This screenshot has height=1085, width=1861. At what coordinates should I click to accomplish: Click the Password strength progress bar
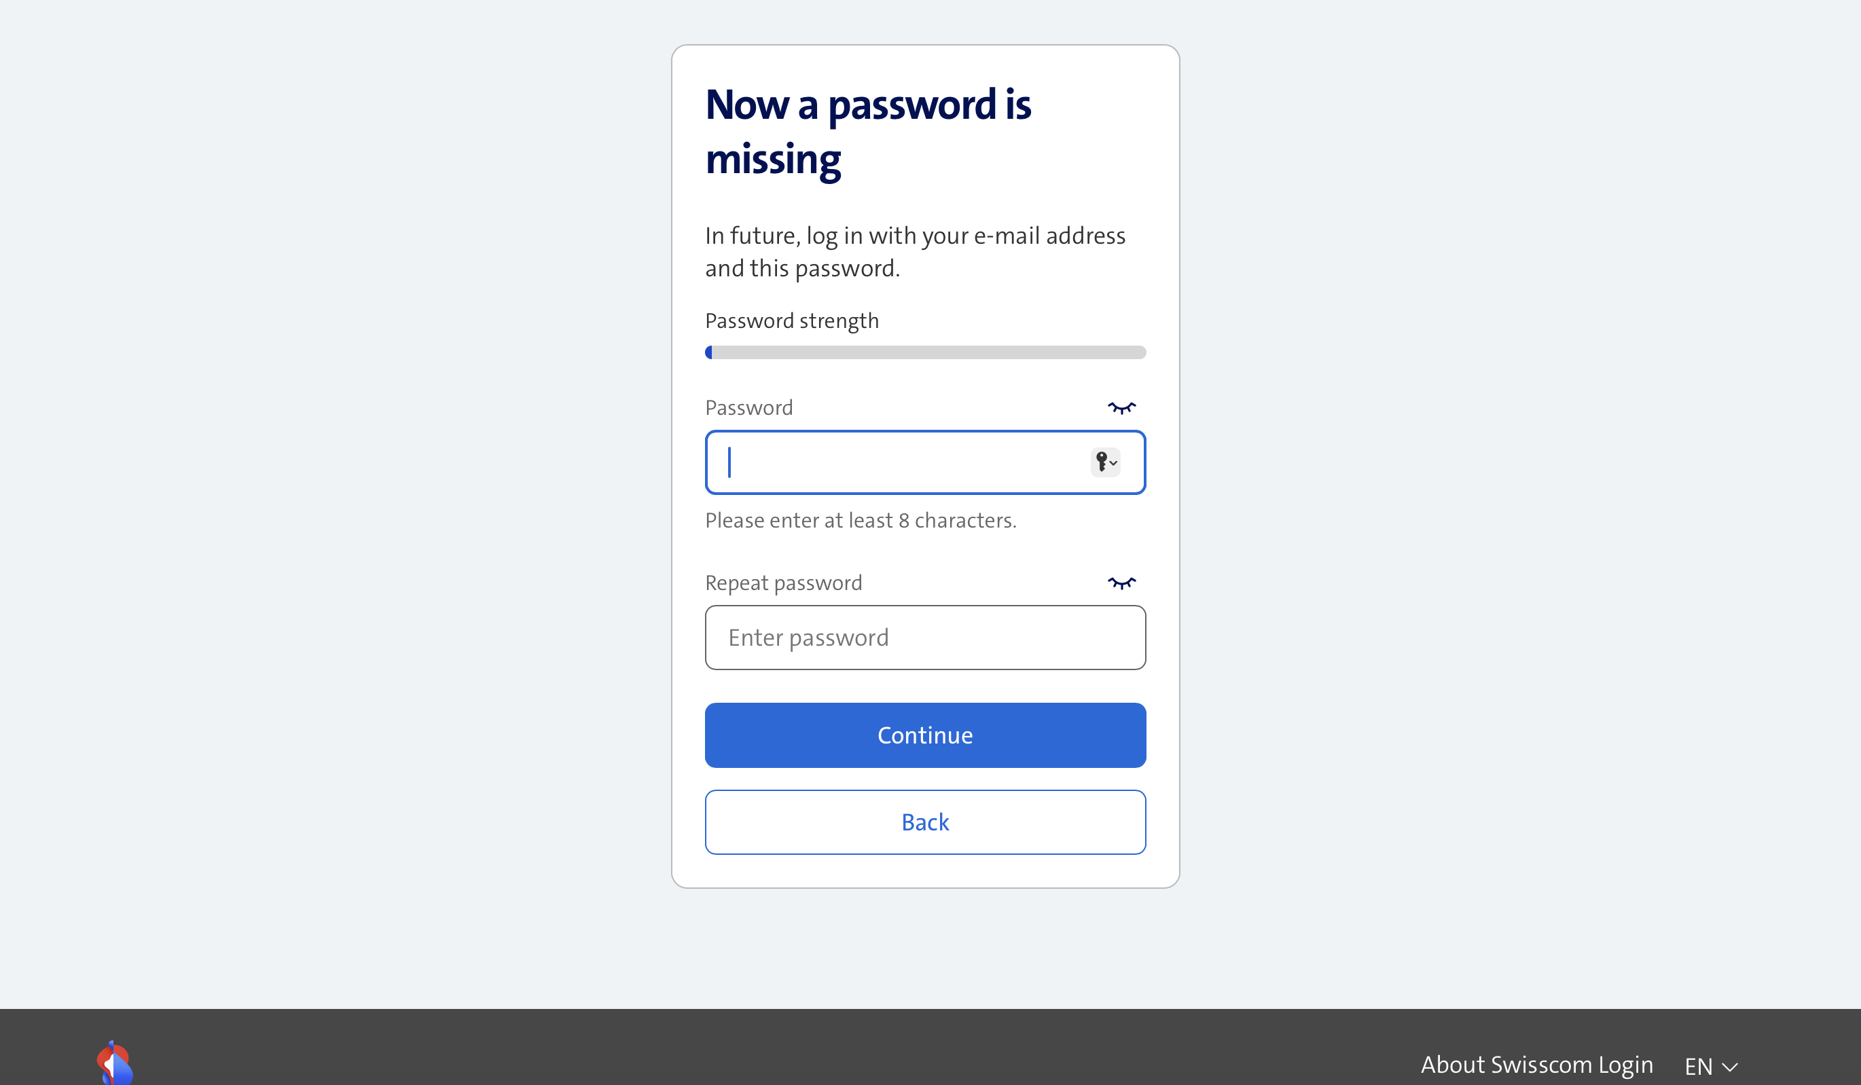924,352
